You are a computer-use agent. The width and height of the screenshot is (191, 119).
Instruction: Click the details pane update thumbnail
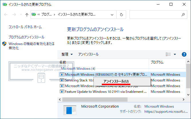pos(70,110)
